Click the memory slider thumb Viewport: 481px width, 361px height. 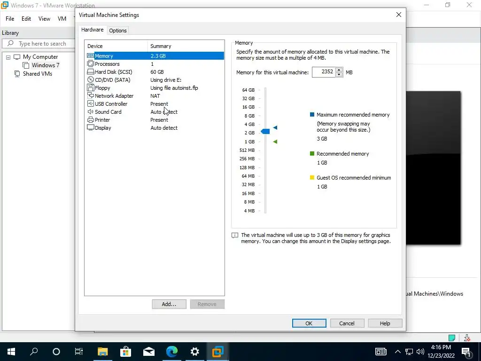pyautogui.click(x=265, y=132)
